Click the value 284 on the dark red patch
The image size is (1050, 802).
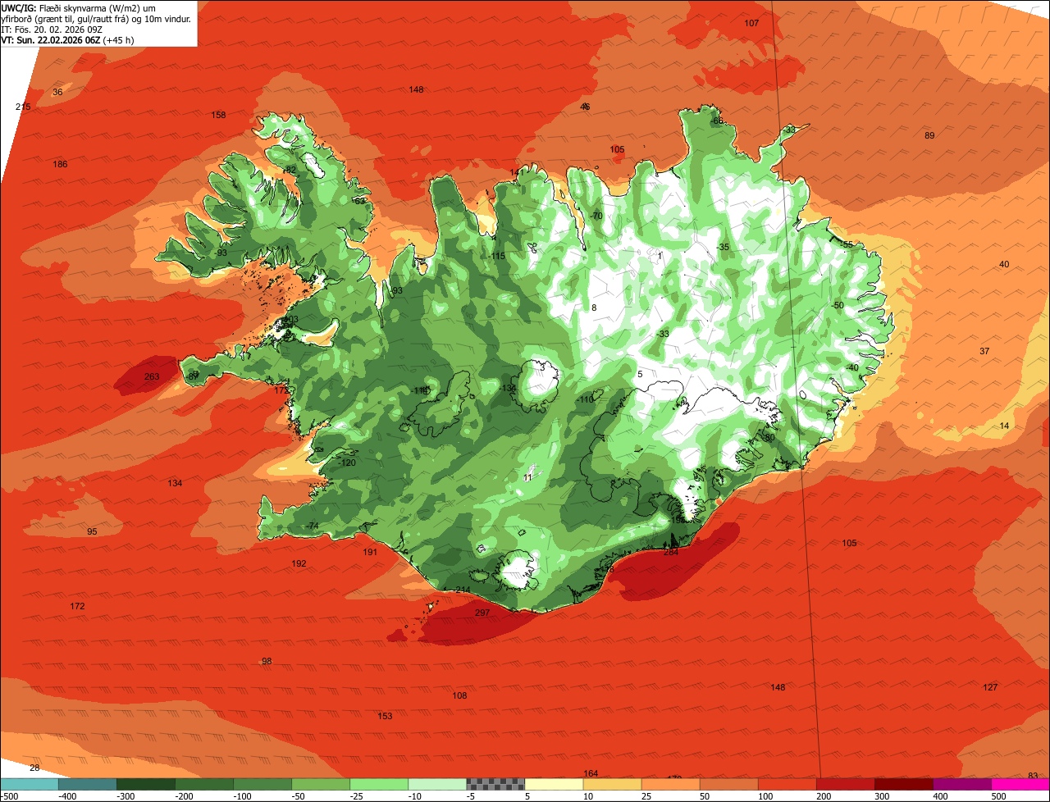[x=671, y=552]
